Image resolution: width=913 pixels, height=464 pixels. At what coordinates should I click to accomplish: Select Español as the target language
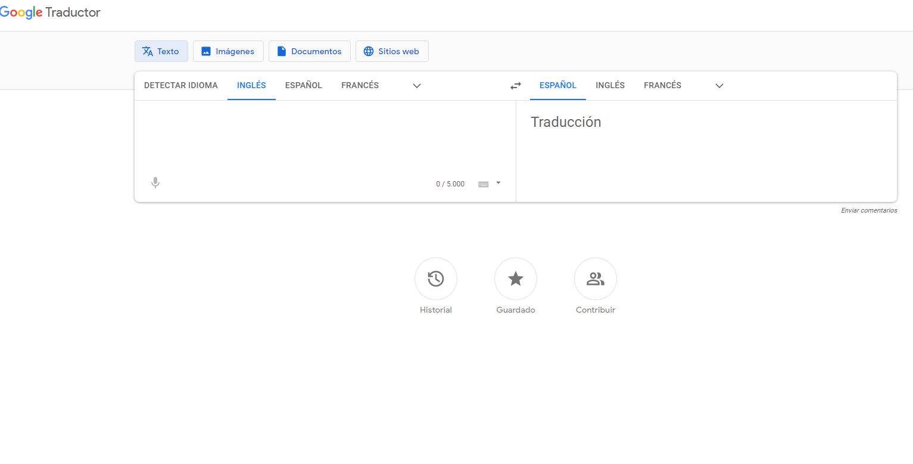coord(558,85)
